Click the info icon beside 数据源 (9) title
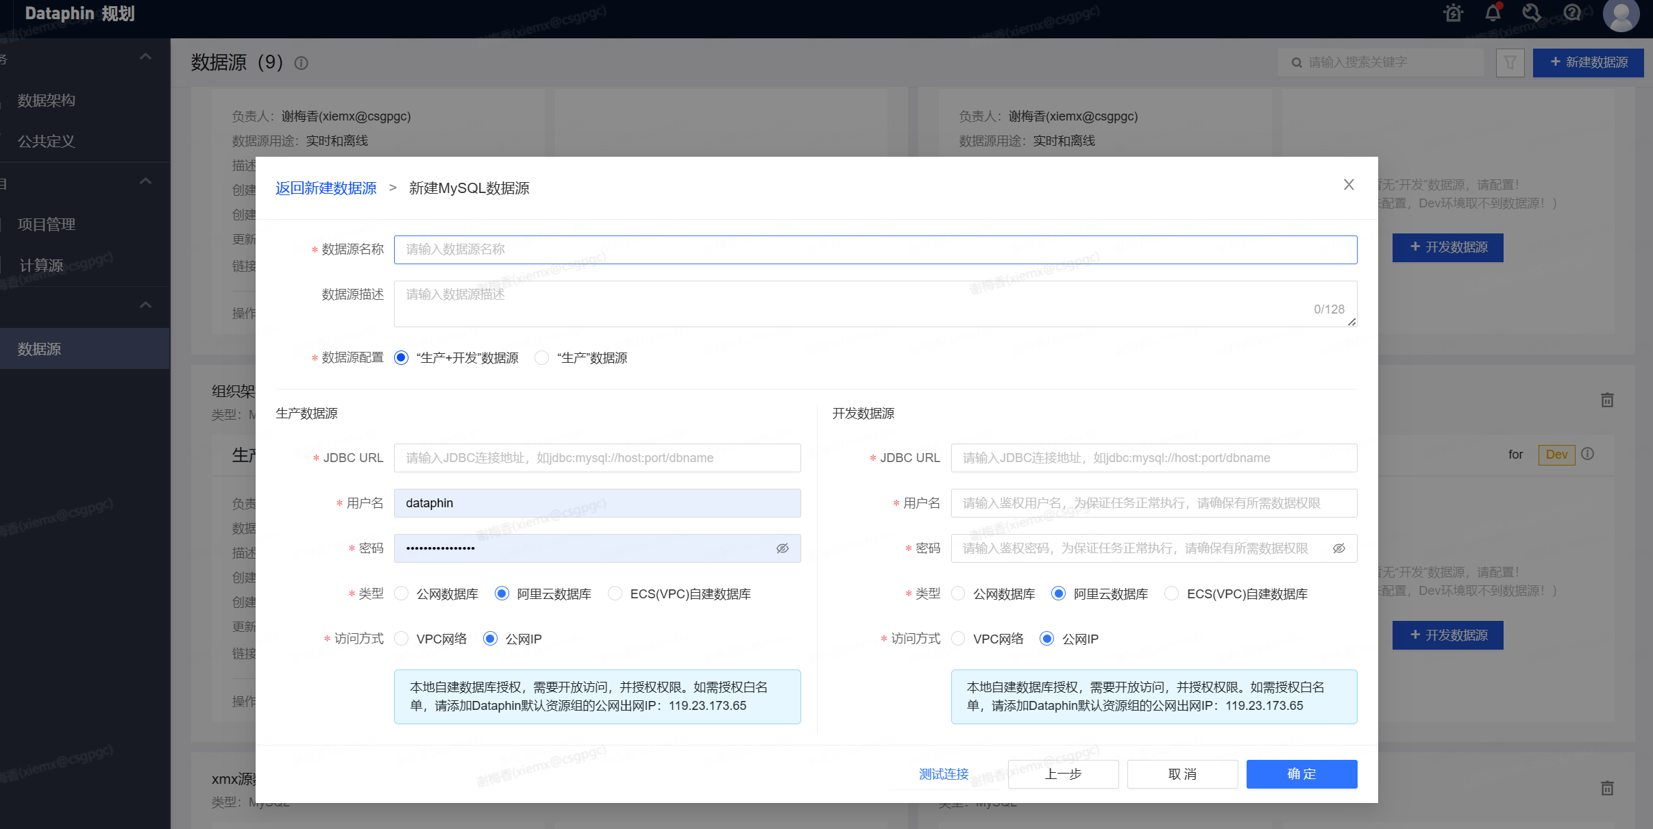This screenshot has width=1653, height=829. (x=301, y=63)
